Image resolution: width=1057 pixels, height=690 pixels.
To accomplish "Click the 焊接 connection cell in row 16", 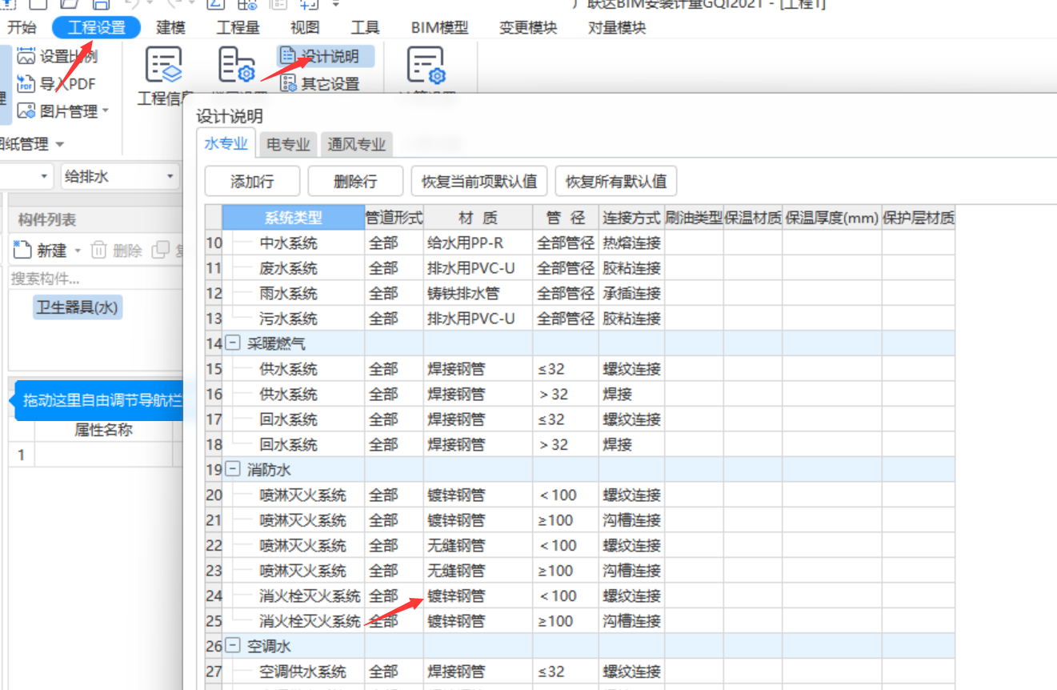I will pos(632,394).
